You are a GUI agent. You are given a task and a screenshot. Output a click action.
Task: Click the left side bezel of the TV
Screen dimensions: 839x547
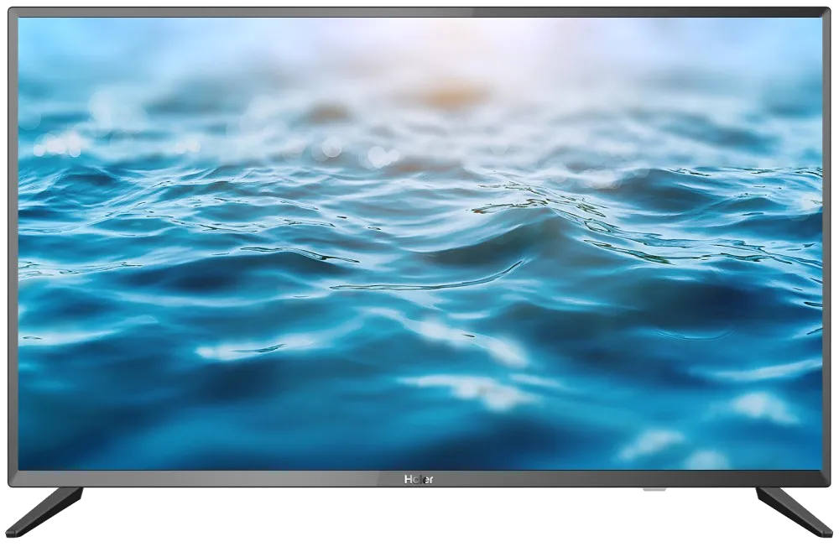(12, 252)
